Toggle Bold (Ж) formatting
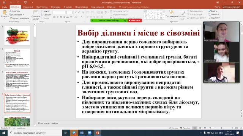 pyautogui.click(x=54, y=17)
